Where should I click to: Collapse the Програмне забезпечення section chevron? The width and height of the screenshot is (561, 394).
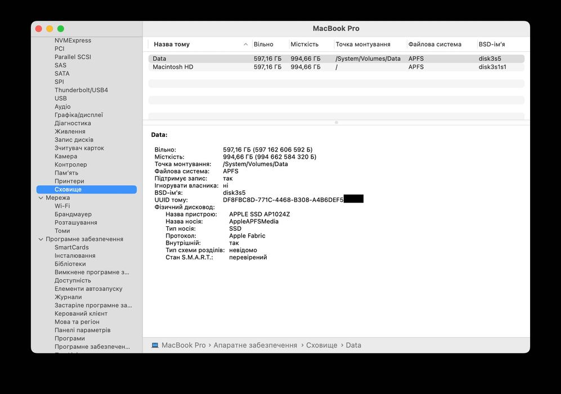click(x=41, y=239)
